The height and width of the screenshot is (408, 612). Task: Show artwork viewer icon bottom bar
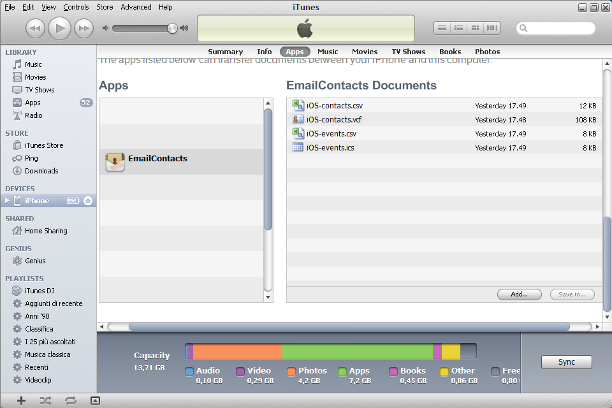pos(95,400)
